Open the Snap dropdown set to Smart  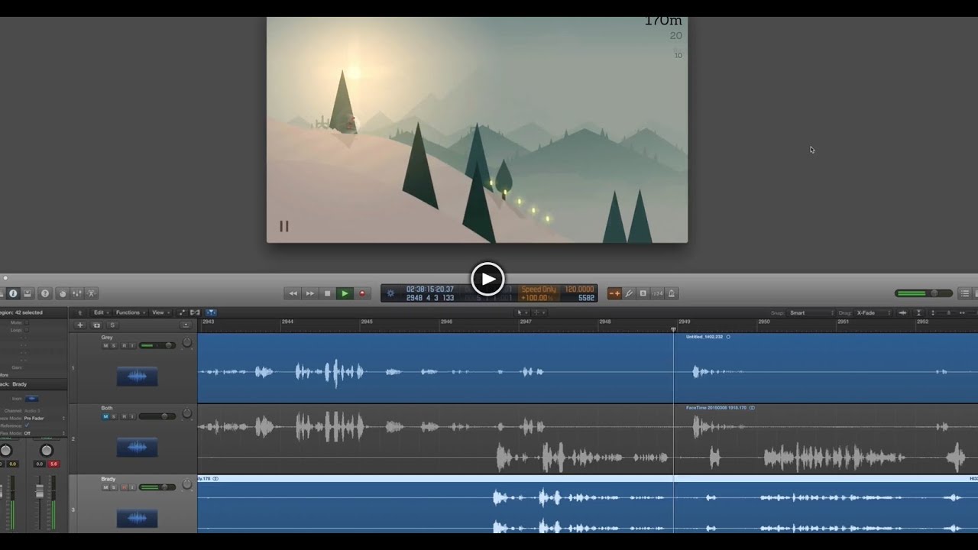coord(811,313)
